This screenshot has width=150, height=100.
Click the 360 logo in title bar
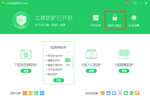coord(4,3)
